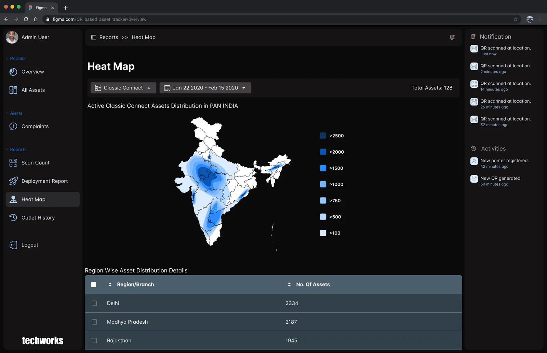Click QR icon of '2 minutes ago' notification
This screenshot has height=353, width=547.
click(474, 66)
